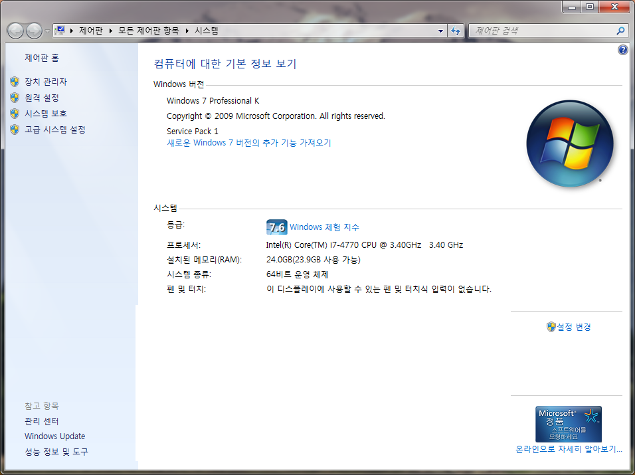Expand the arrow after 제어판 breadcrumb
The height and width of the screenshot is (475, 635).
110,31
